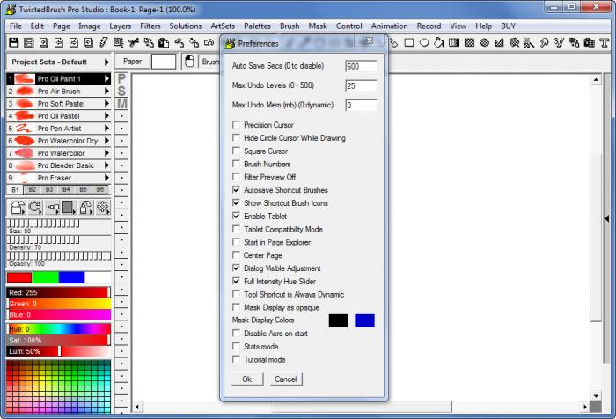This screenshot has width=616, height=419.
Task: Click Cancel in Preferences dialog
Action: point(286,379)
